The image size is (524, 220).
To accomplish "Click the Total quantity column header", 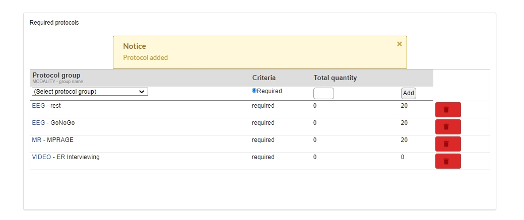I will [x=335, y=78].
